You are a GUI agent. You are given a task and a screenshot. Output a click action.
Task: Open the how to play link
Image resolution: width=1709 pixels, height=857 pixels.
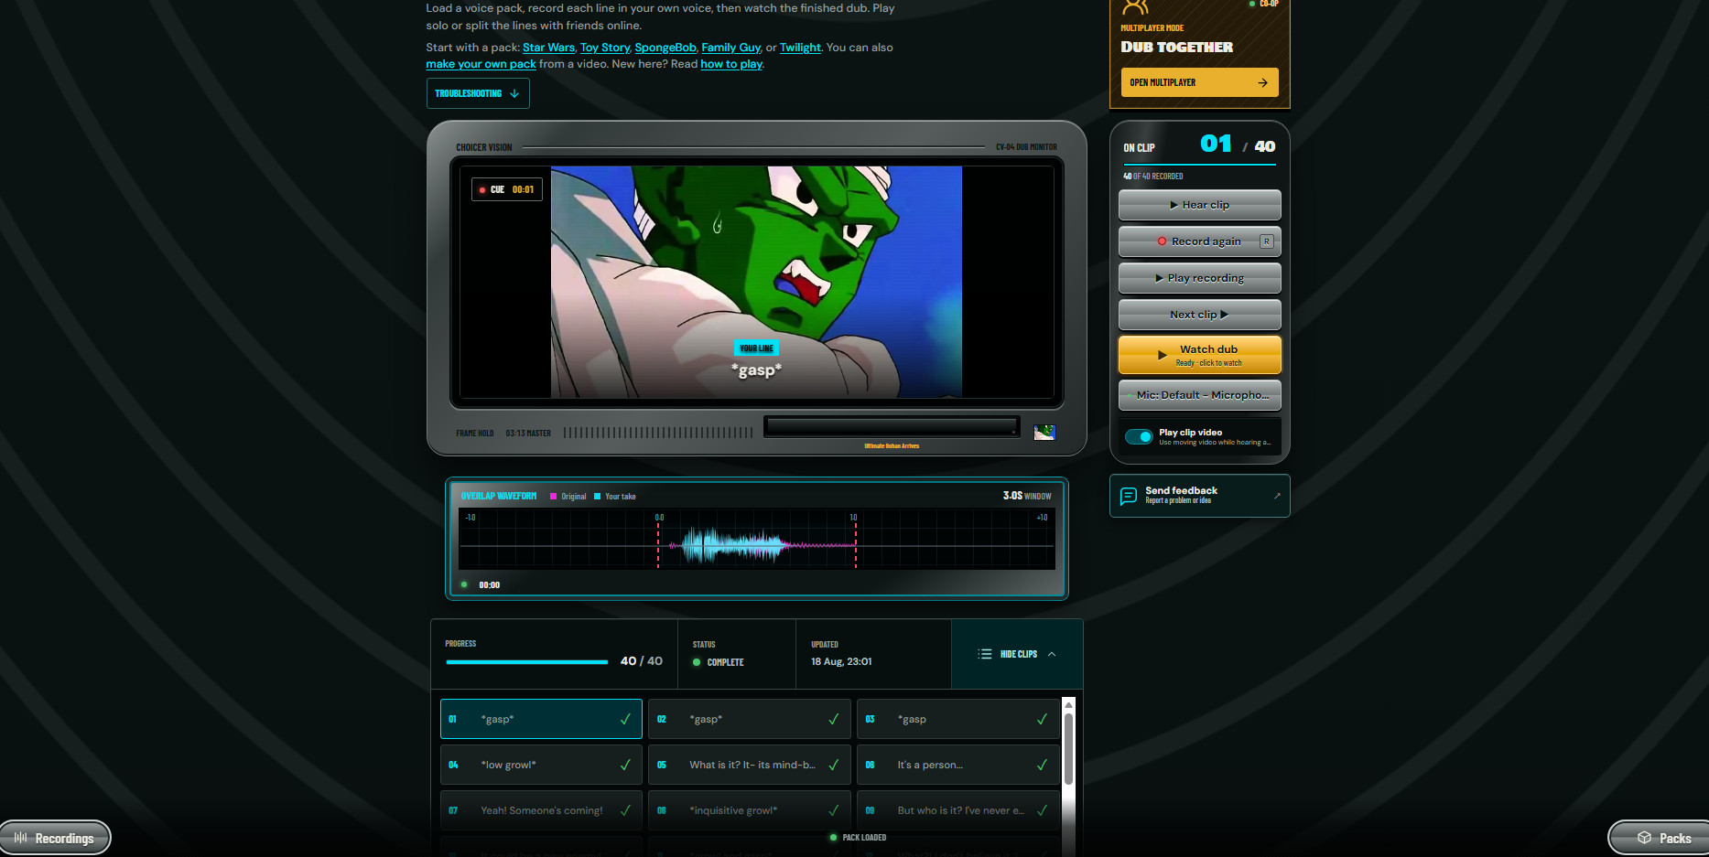click(731, 64)
